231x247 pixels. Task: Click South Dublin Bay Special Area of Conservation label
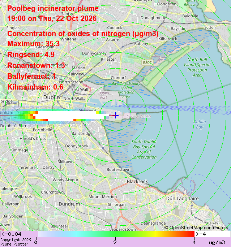click(144, 149)
